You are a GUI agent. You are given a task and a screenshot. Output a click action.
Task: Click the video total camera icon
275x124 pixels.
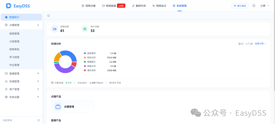pos(54,29)
